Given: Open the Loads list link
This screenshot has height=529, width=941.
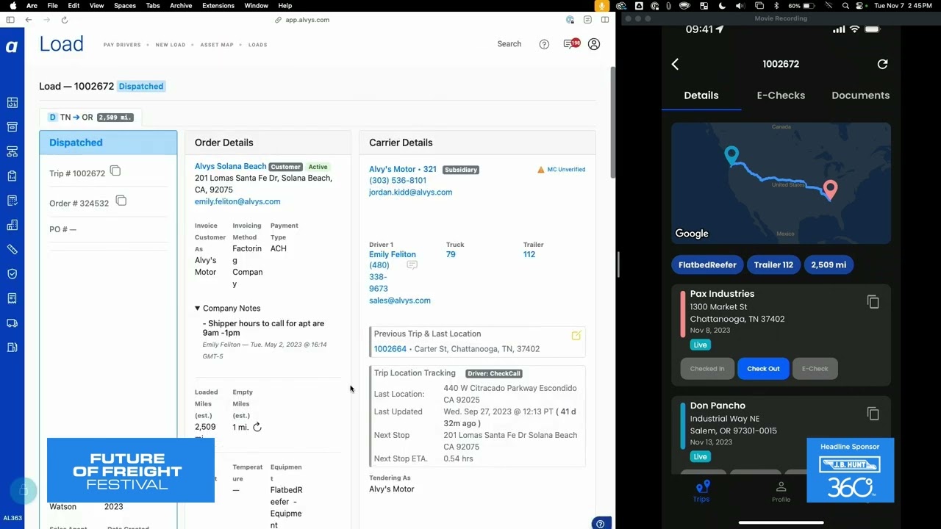Looking at the screenshot, I should 258,45.
